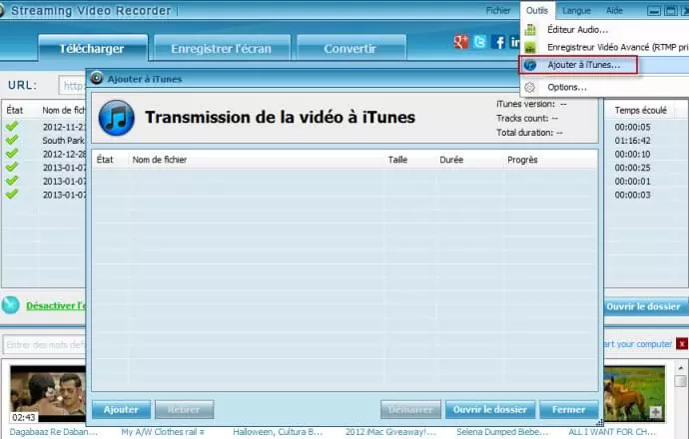Select Options in the Outils menu
The image size is (689, 439).
point(567,87)
